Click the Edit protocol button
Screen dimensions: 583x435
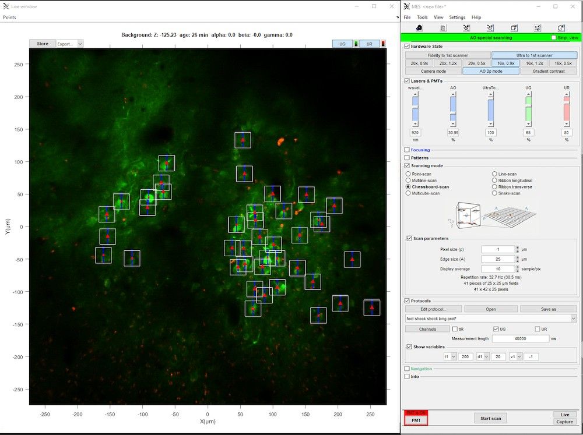pyautogui.click(x=433, y=309)
